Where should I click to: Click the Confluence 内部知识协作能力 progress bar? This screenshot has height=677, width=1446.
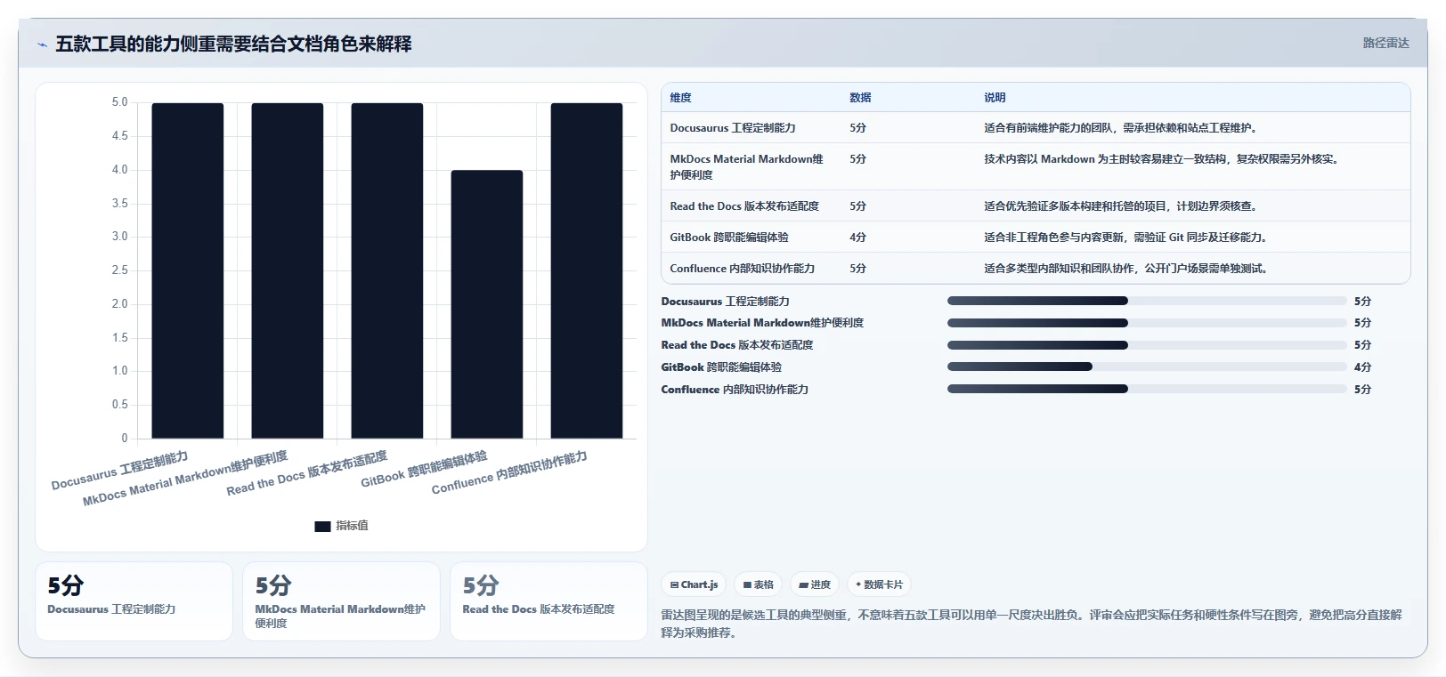[x=1147, y=389]
